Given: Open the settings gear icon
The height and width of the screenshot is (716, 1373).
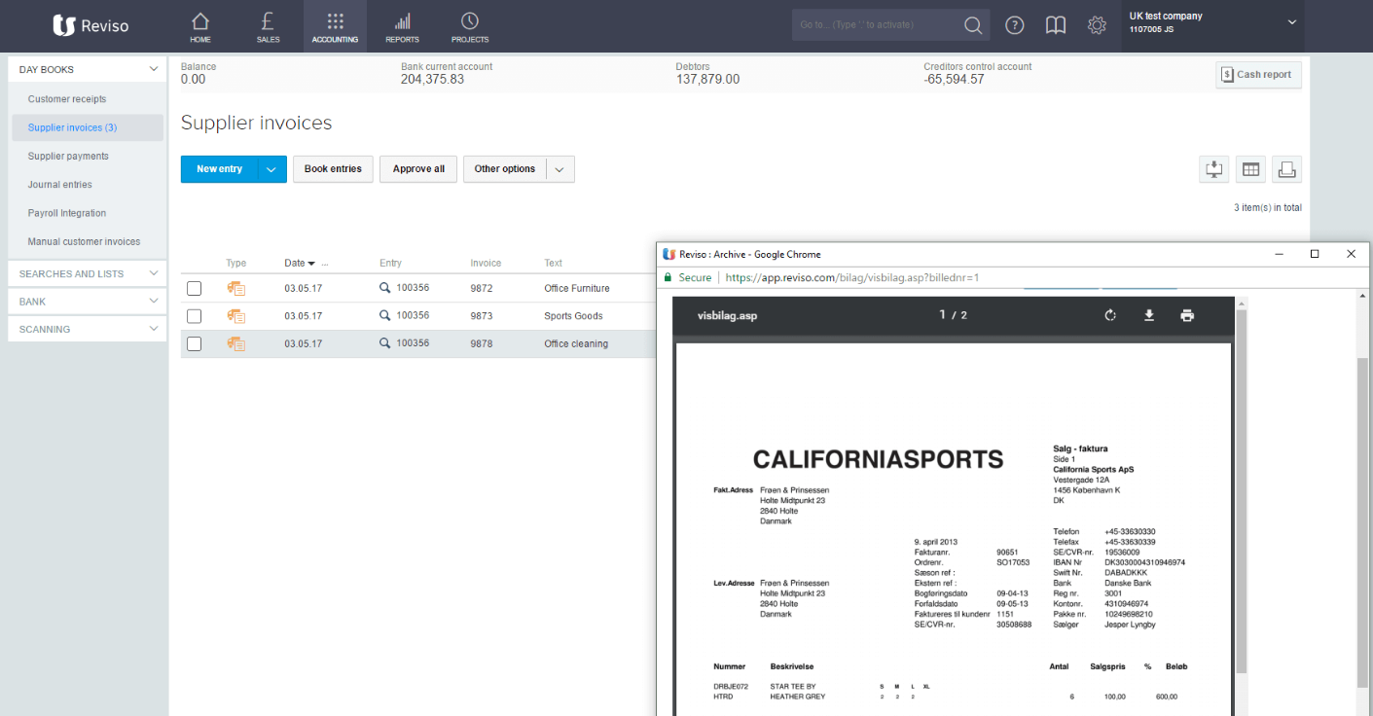Looking at the screenshot, I should pyautogui.click(x=1097, y=25).
